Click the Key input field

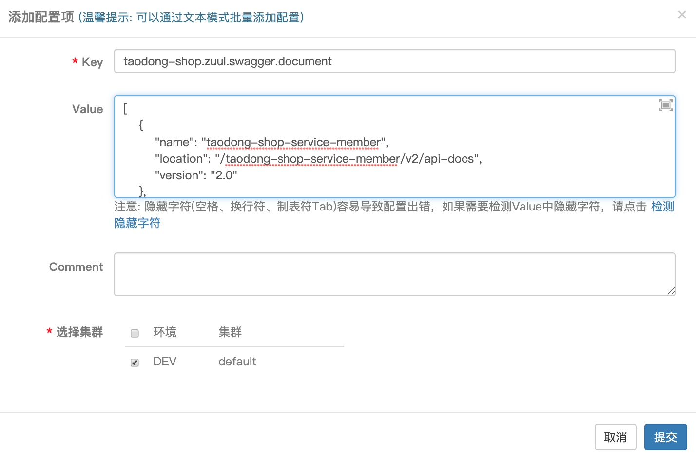pyautogui.click(x=394, y=61)
